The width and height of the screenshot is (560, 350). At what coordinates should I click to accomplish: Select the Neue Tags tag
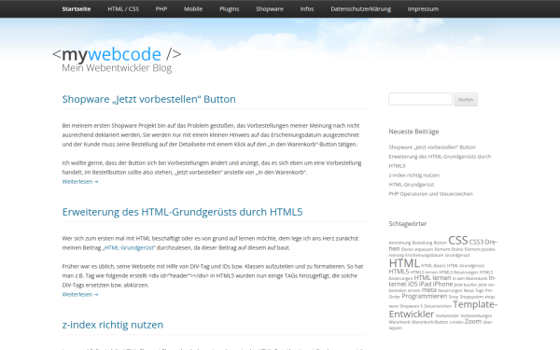[x=474, y=290]
